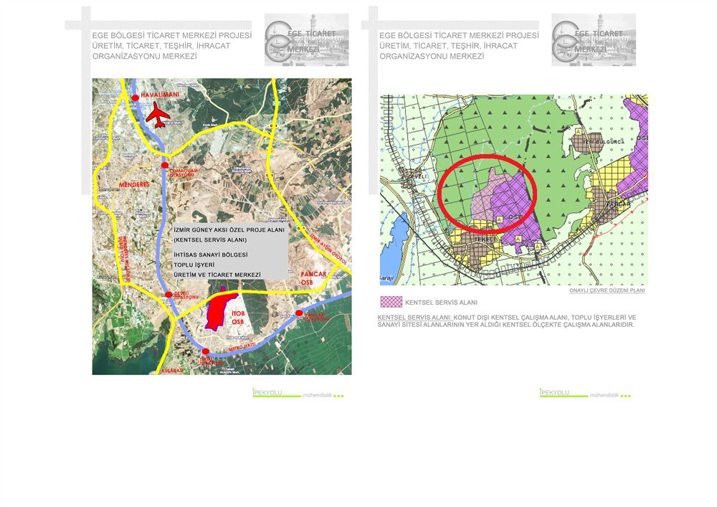Click the 'METRO HATTI' label along blue line
The height and width of the screenshot is (507, 717).
coord(242,347)
